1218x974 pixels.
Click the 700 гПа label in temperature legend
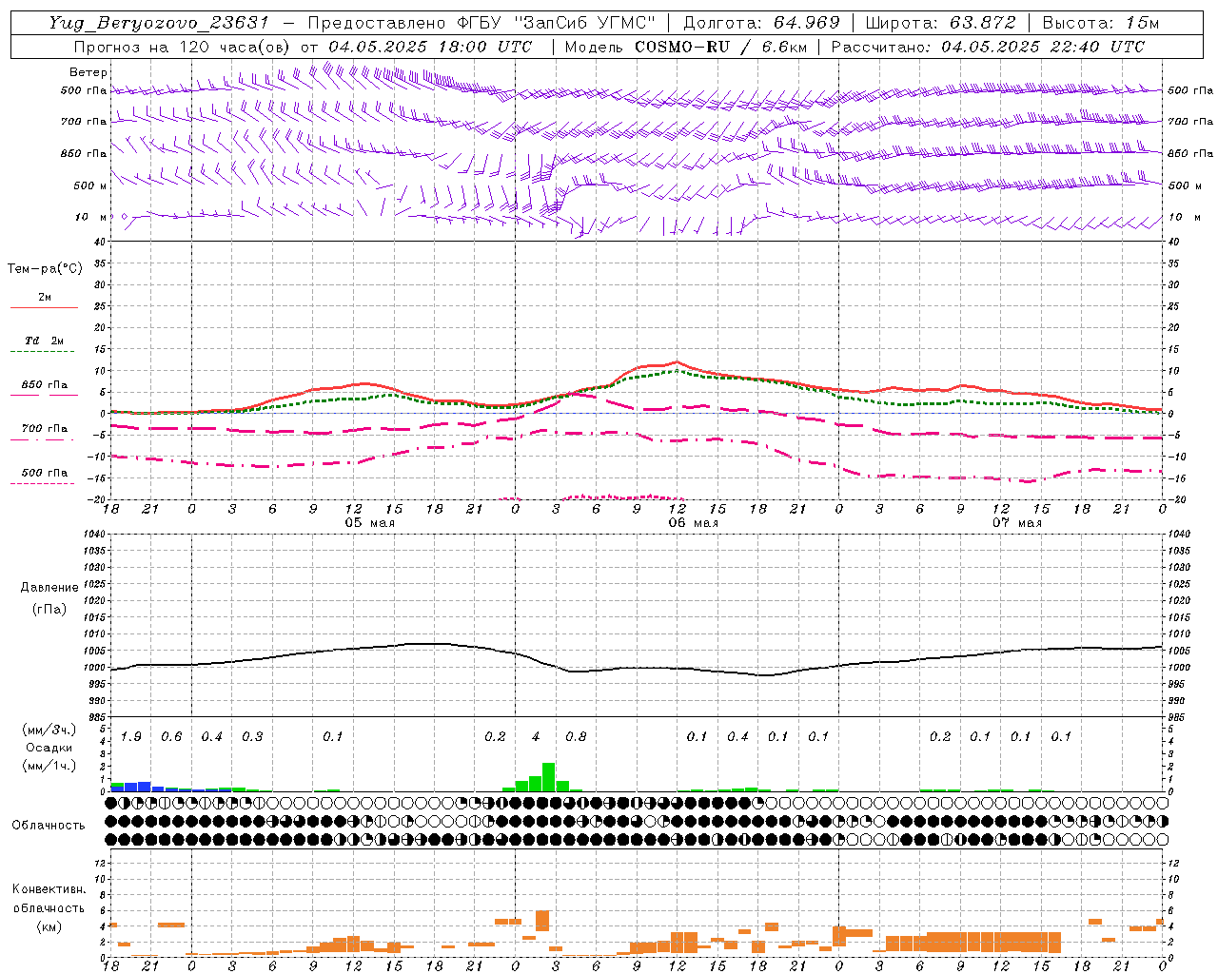coord(45,428)
